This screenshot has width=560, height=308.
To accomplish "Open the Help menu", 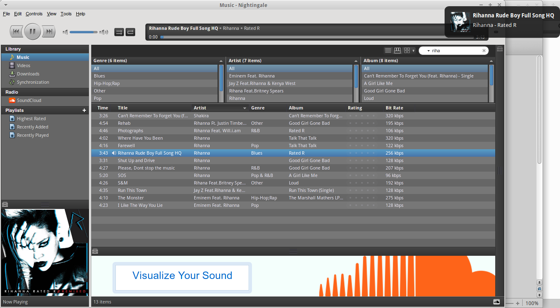I will pyautogui.click(x=81, y=14).
